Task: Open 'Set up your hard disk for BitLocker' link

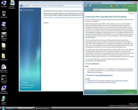Action: point(102,82)
